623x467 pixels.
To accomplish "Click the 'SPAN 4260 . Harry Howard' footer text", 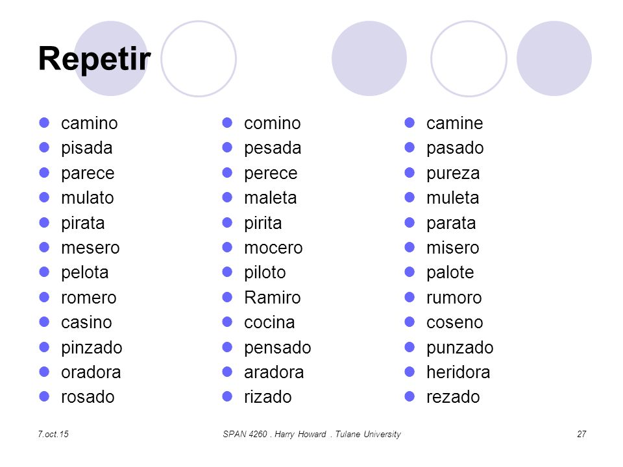I will pos(274,434).
